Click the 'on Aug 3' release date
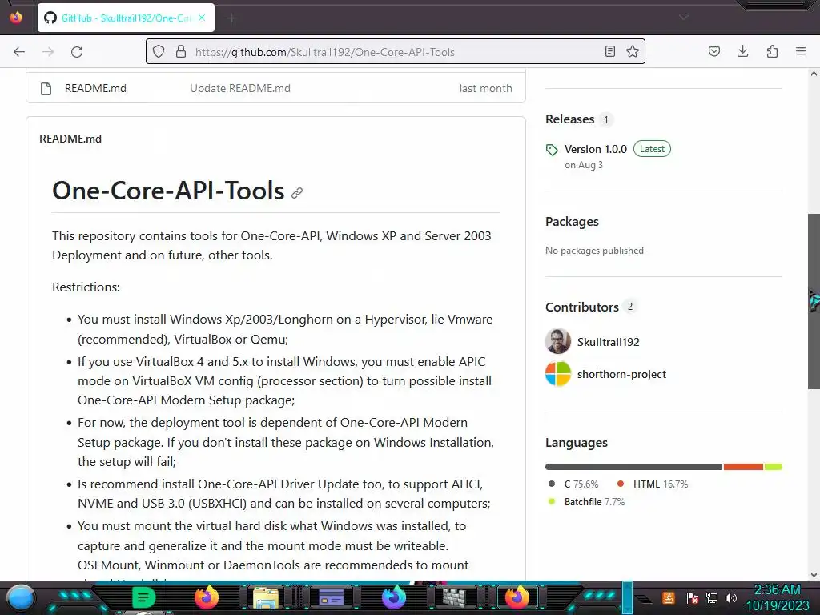 pyautogui.click(x=584, y=165)
